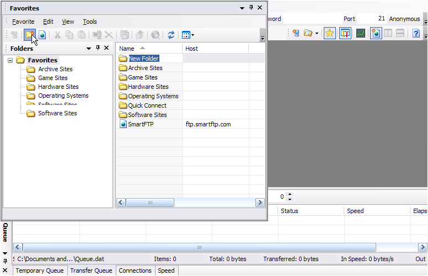Switch to the Temporary Queue tab
The height and width of the screenshot is (276, 428).
(40, 270)
